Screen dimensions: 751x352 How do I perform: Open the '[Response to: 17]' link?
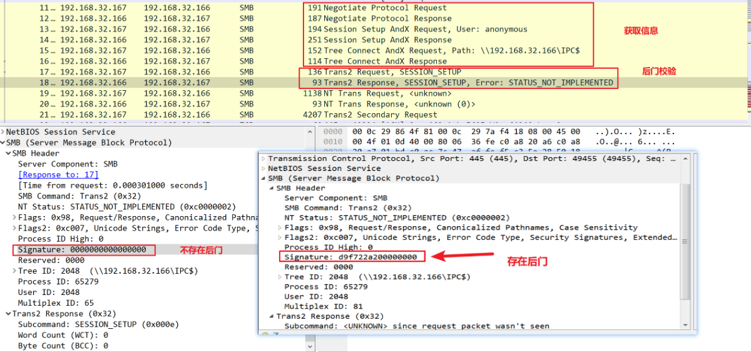pyautogui.click(x=58, y=175)
